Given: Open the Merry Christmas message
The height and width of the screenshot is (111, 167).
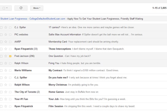Looking at the screenshot, I should pos(83,85).
